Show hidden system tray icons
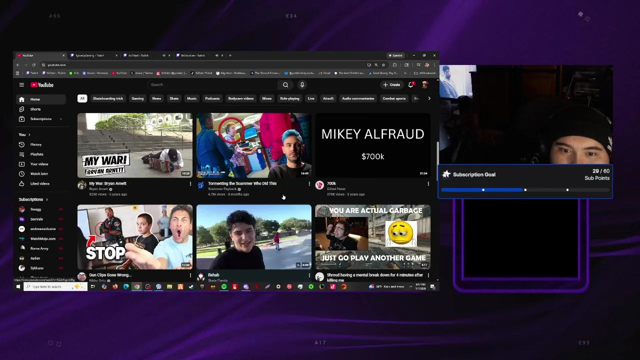 coord(410,286)
